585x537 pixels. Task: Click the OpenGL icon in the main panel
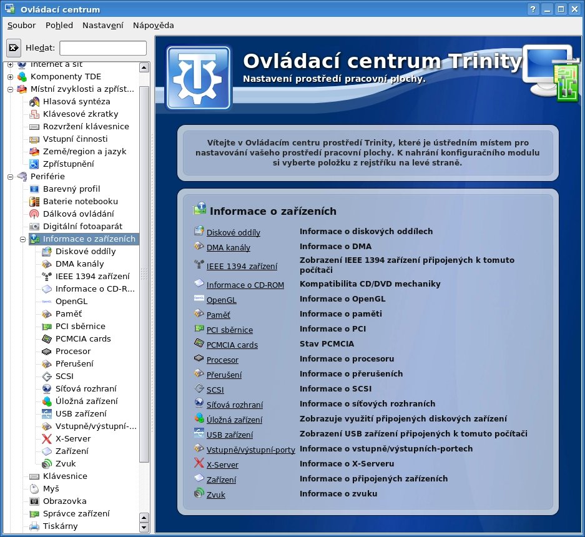tap(199, 298)
